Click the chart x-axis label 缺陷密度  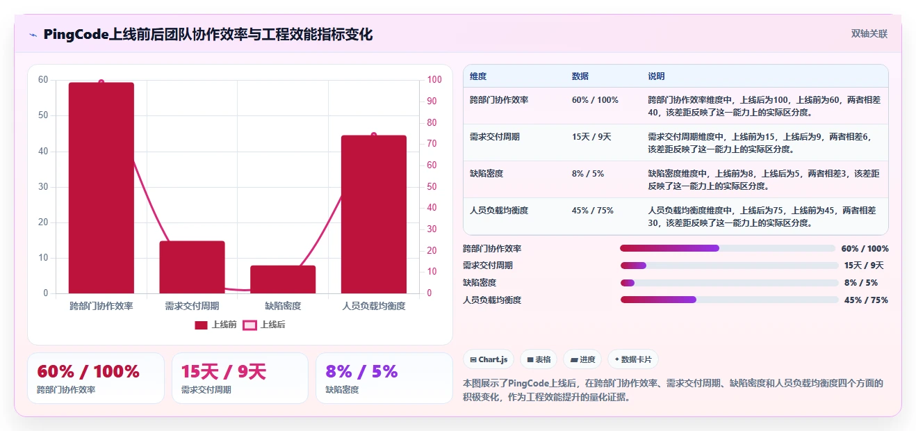click(x=283, y=306)
